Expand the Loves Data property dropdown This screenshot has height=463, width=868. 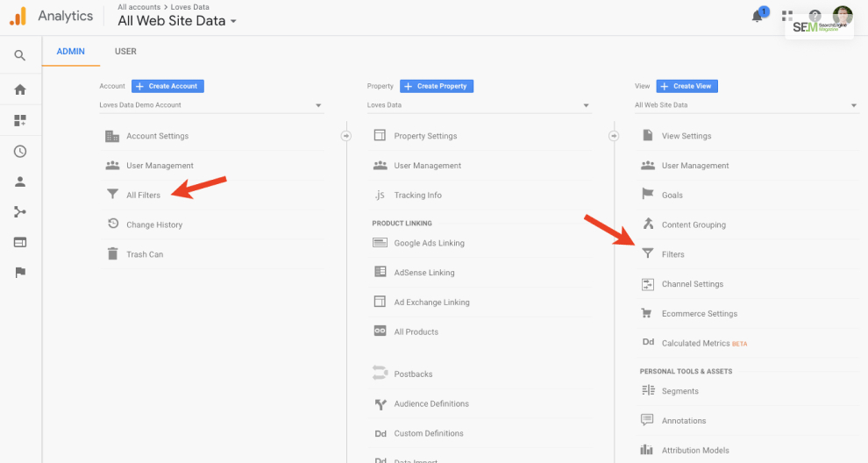pyautogui.click(x=480, y=105)
